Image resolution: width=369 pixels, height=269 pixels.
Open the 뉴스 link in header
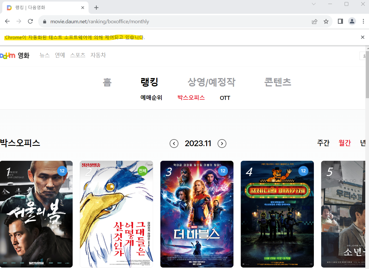(45, 55)
